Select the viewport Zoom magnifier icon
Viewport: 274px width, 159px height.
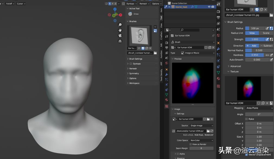(x=120, y=25)
